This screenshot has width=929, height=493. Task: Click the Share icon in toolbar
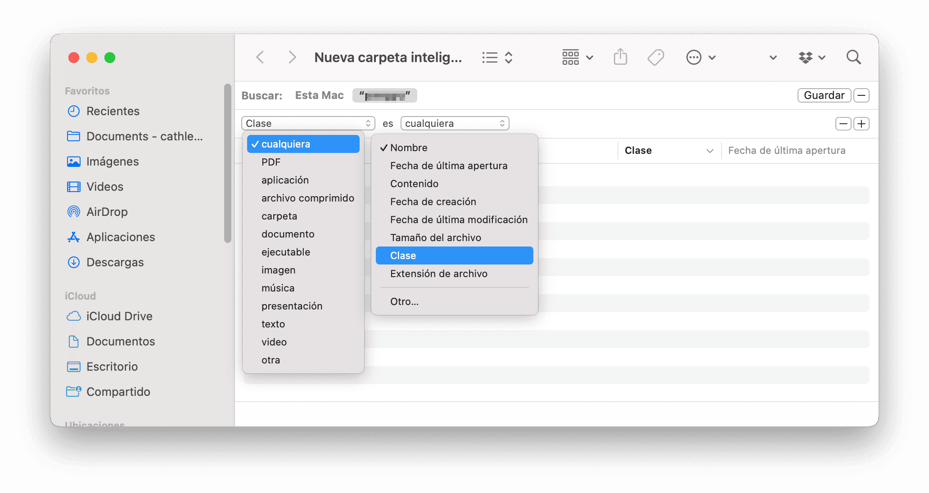point(620,57)
